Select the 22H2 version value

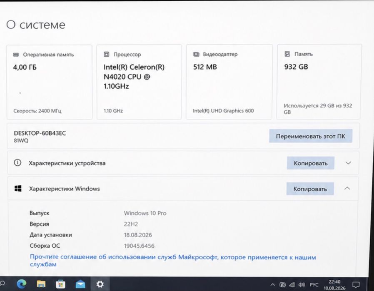(x=131, y=224)
